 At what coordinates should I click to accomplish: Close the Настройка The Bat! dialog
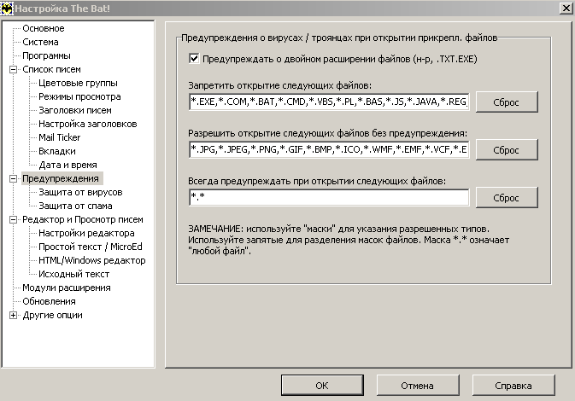coord(566,8)
